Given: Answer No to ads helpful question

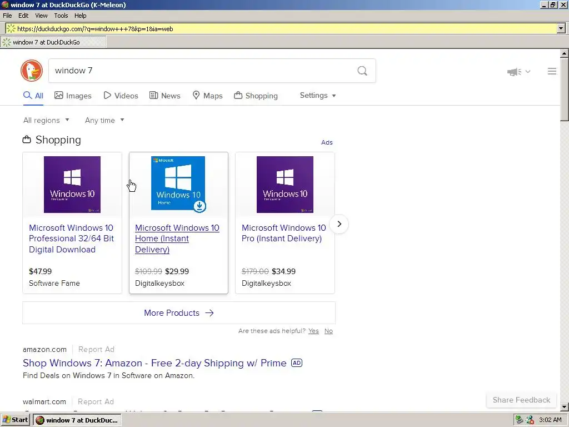Looking at the screenshot, I should [x=328, y=331].
